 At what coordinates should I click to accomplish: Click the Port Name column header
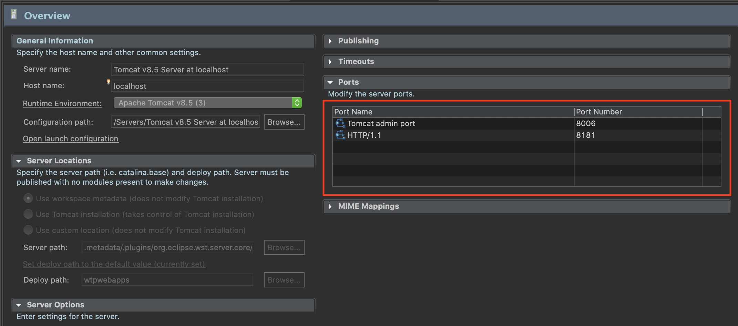(x=453, y=112)
